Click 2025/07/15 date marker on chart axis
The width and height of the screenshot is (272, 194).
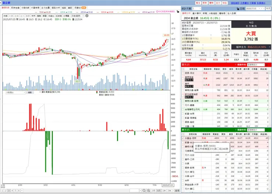tap(168, 185)
